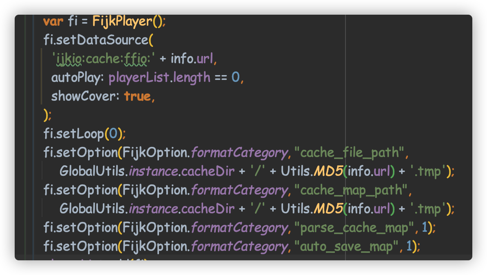The image size is (487, 275).
Task: Click the "cache_map_path" string
Action: [351, 190]
